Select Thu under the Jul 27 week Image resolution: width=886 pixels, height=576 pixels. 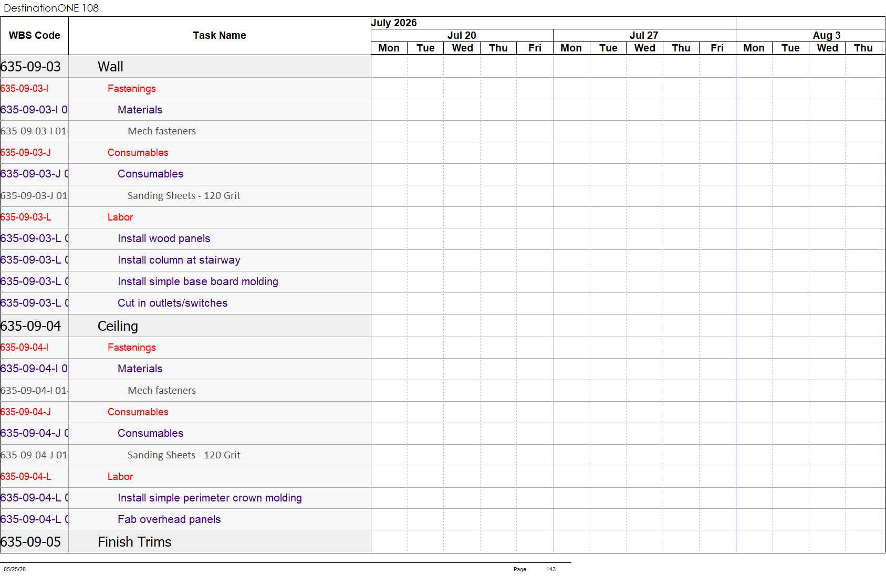click(x=681, y=48)
